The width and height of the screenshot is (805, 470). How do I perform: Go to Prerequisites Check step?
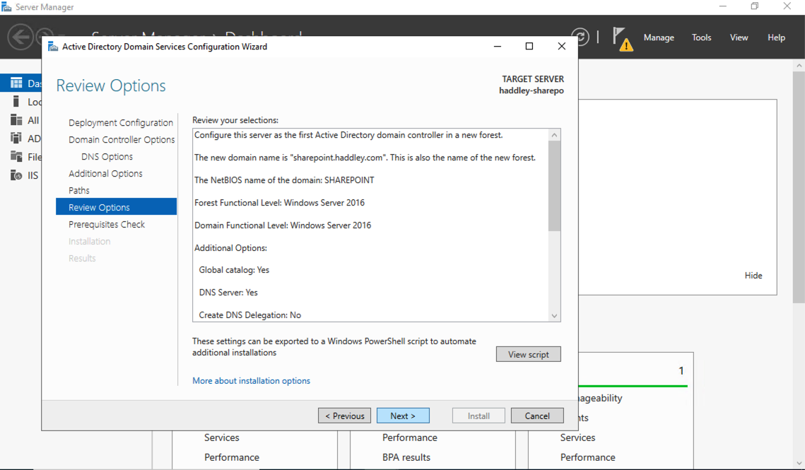106,225
